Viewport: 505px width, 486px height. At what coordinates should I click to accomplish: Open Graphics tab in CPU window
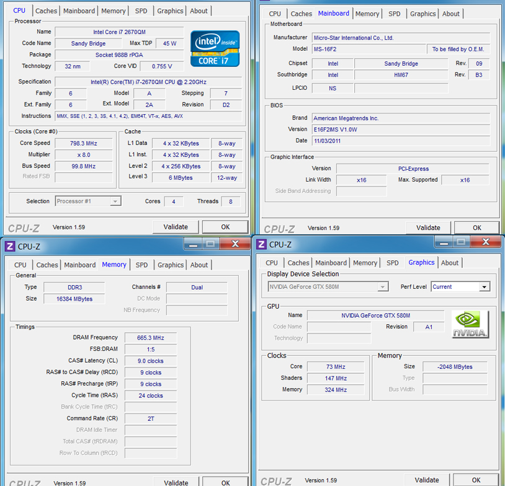[170, 11]
